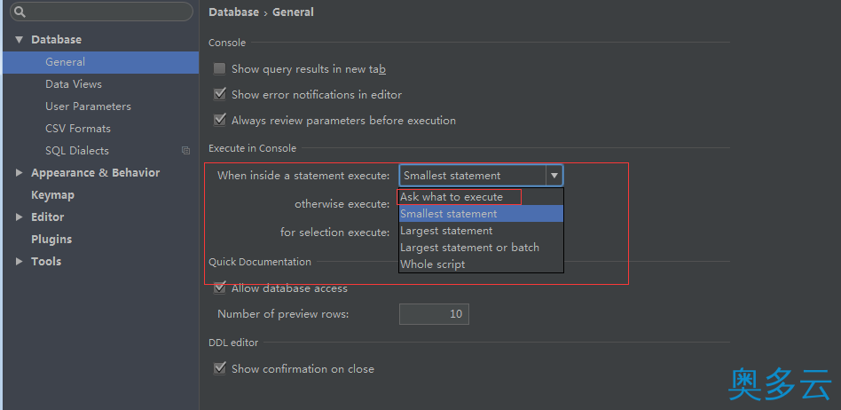
Task: Open the User Parameters page
Action: point(88,106)
